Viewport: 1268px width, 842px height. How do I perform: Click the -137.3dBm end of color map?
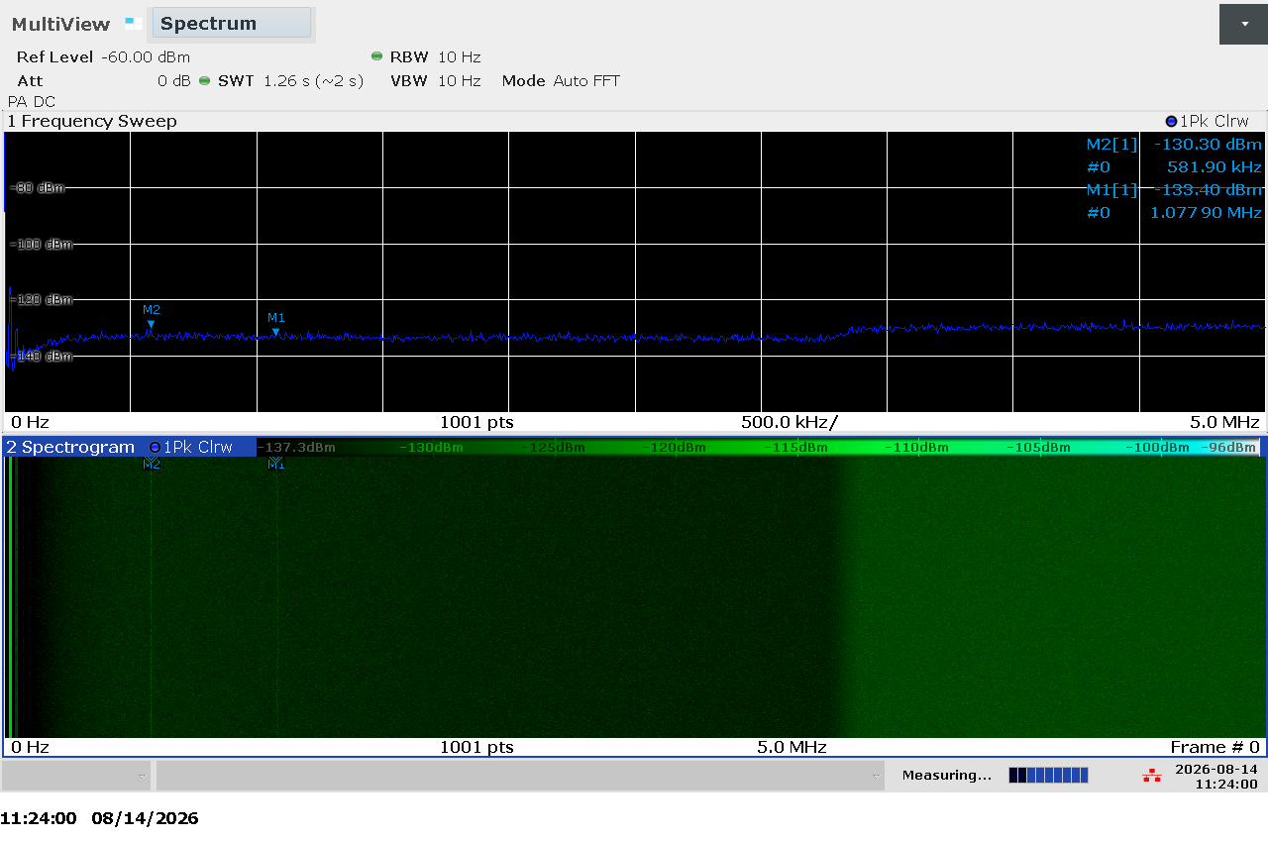pyautogui.click(x=298, y=447)
